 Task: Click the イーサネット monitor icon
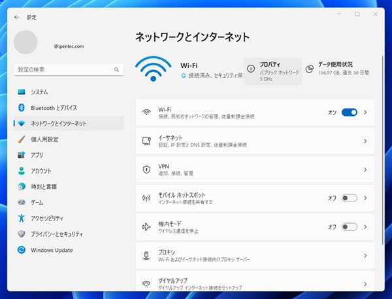pyautogui.click(x=146, y=141)
